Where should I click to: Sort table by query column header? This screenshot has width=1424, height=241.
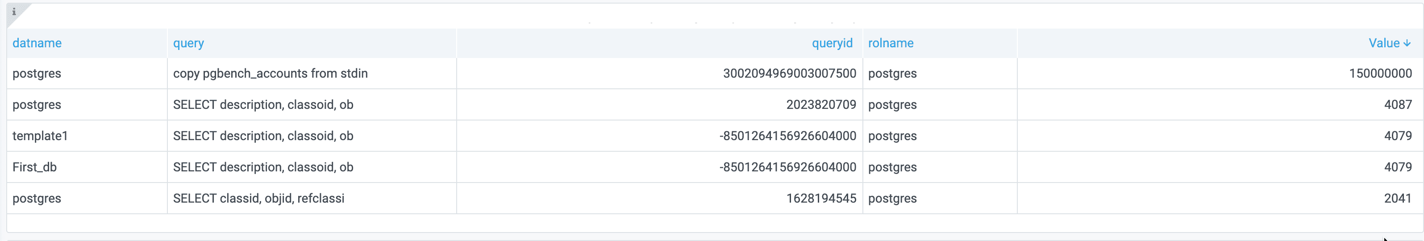point(188,43)
